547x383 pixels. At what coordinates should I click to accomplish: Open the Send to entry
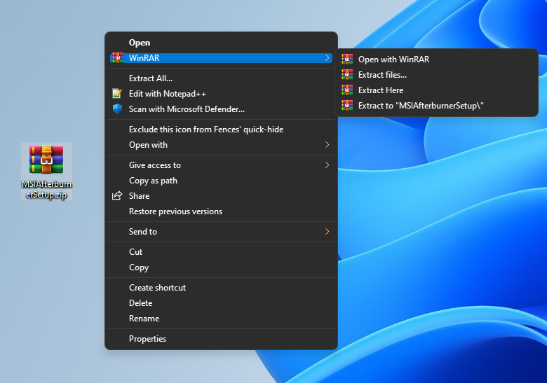click(221, 231)
